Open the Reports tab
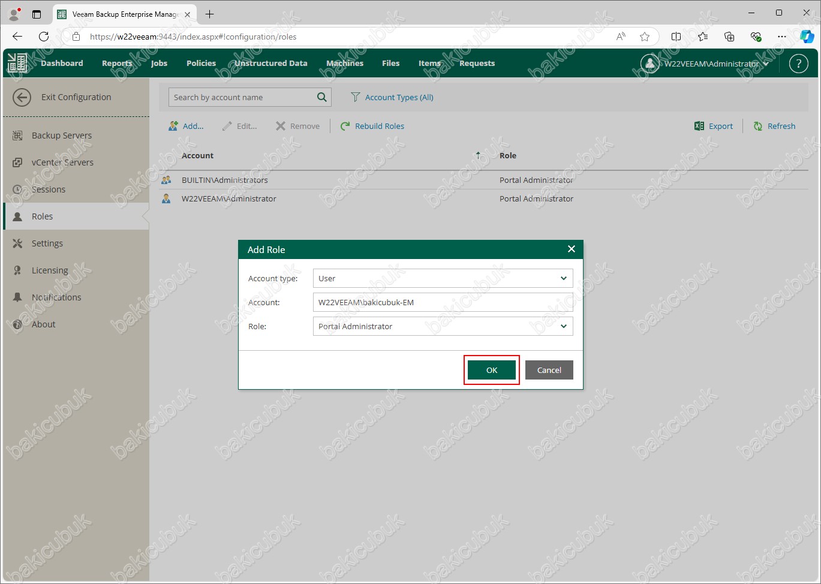 point(117,63)
